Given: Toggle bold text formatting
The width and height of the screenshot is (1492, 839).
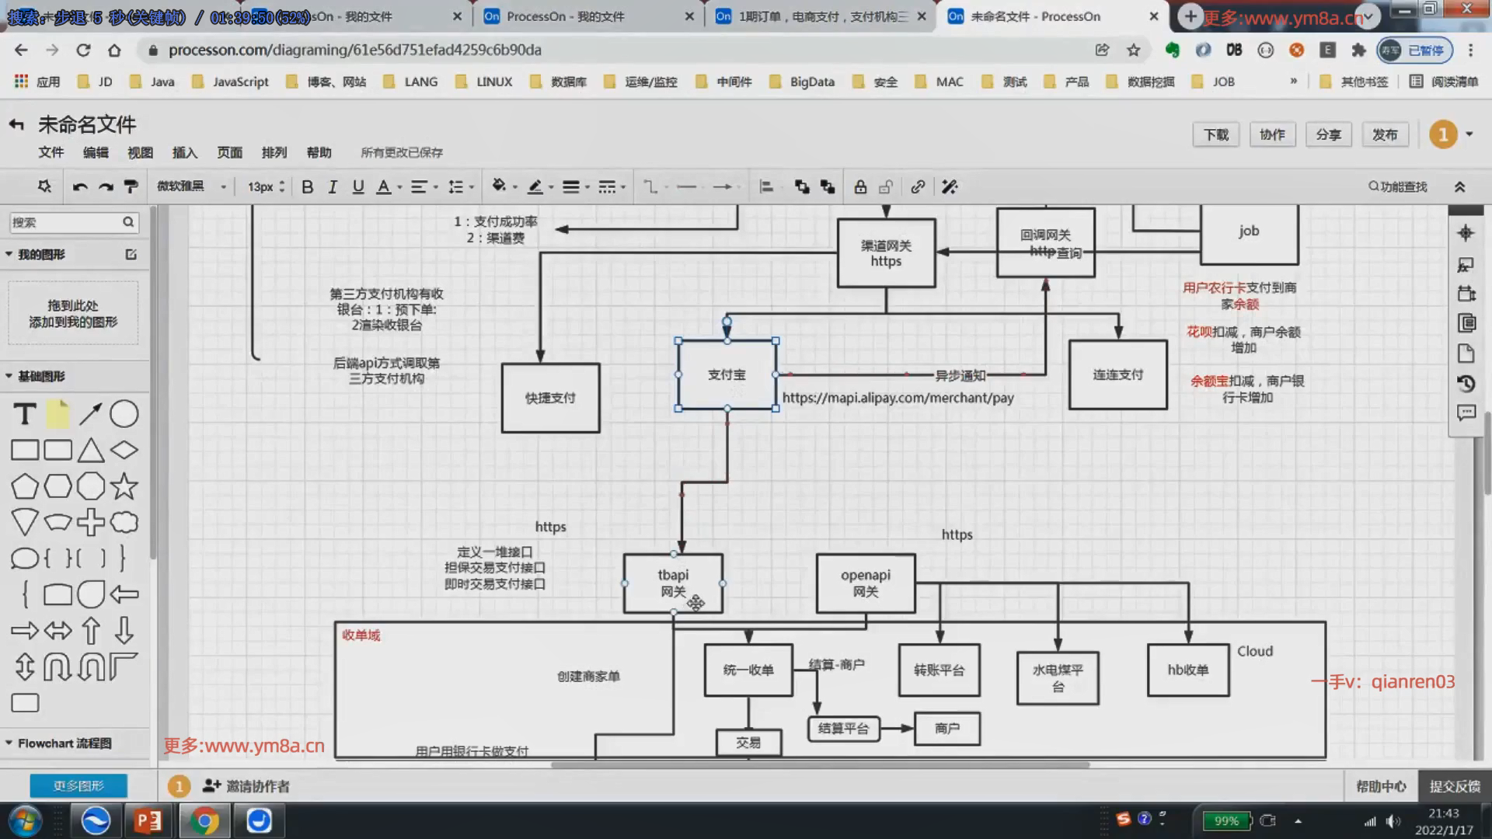Looking at the screenshot, I should pos(307,186).
